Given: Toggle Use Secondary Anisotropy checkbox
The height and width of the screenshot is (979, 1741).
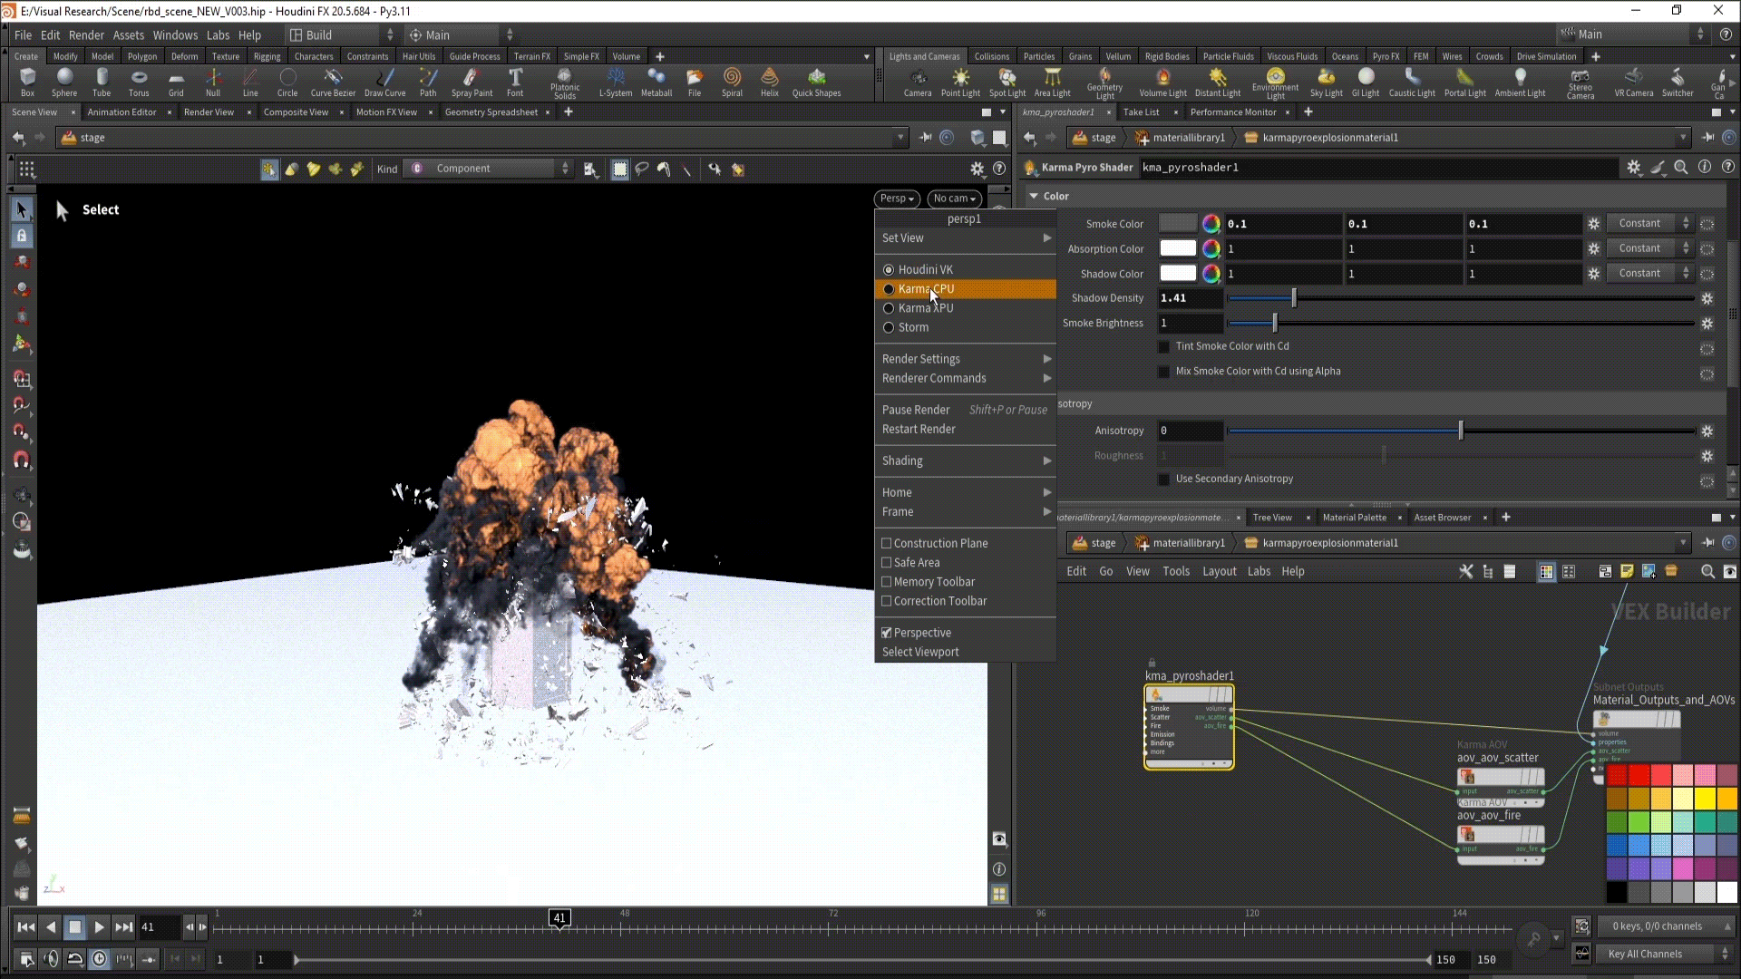Looking at the screenshot, I should pos(1164,479).
